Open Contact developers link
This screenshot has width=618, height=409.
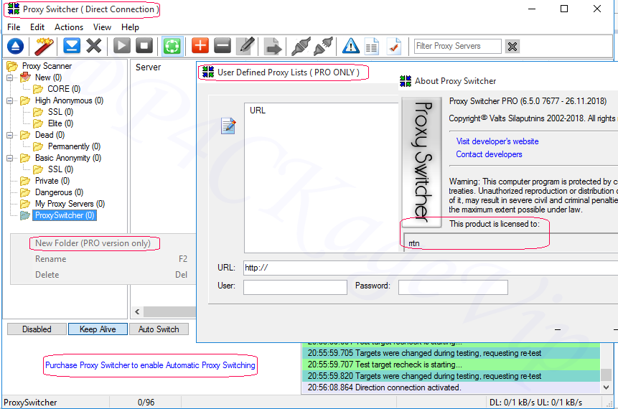(489, 154)
